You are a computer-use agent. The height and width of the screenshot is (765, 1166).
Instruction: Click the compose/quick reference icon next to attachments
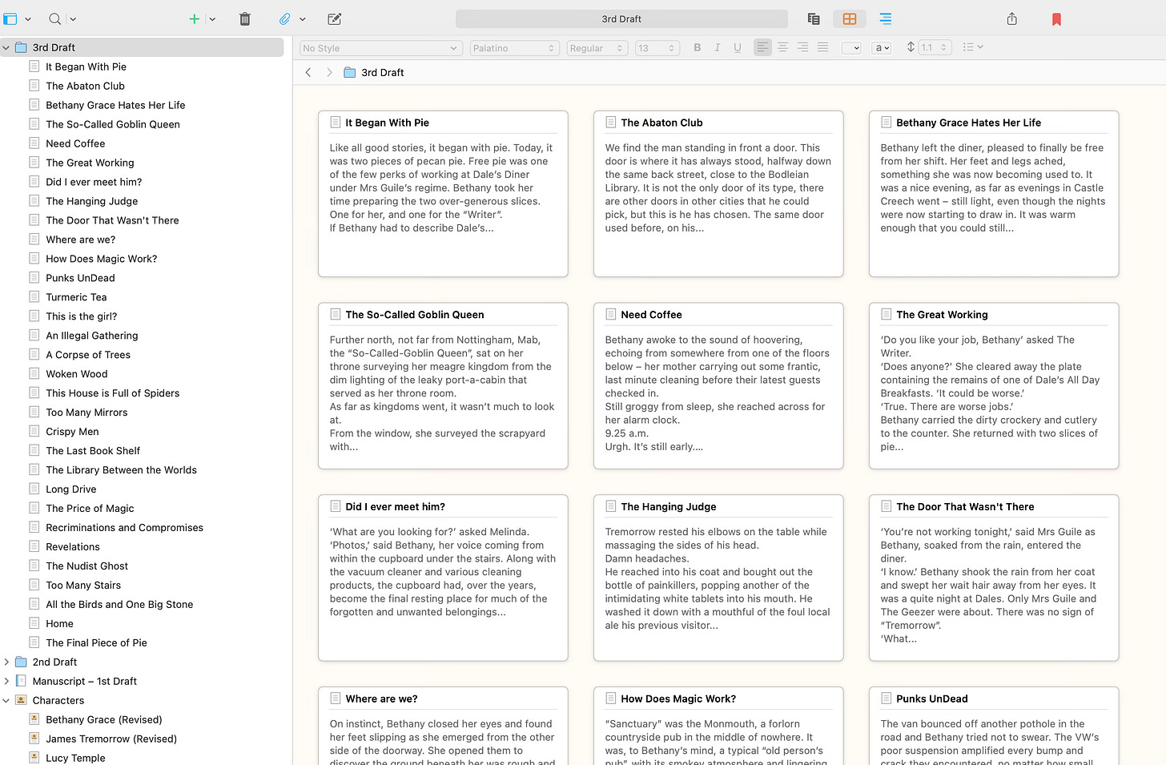click(x=334, y=18)
